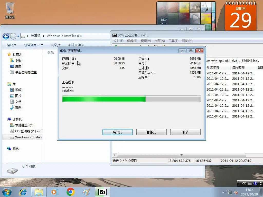The image size is (263, 197).
Task: Click the 7-Zip horizontal scrollbar thumb
Action: tap(182, 155)
